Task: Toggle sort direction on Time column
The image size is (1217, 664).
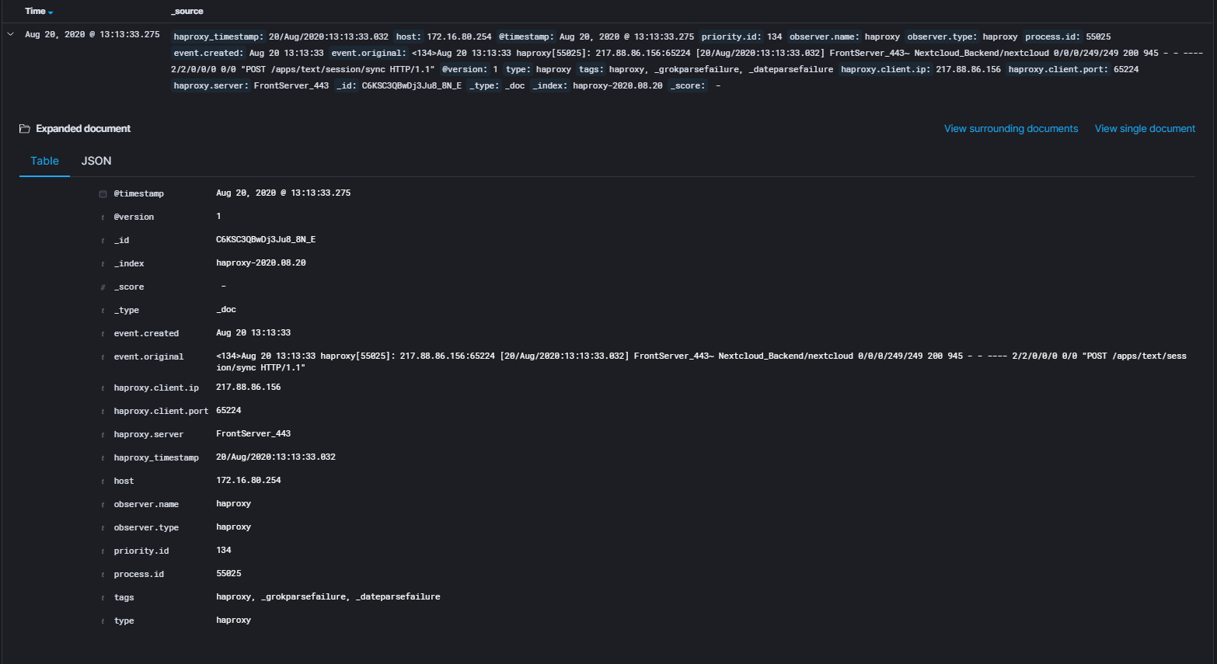Action: pyautogui.click(x=52, y=11)
